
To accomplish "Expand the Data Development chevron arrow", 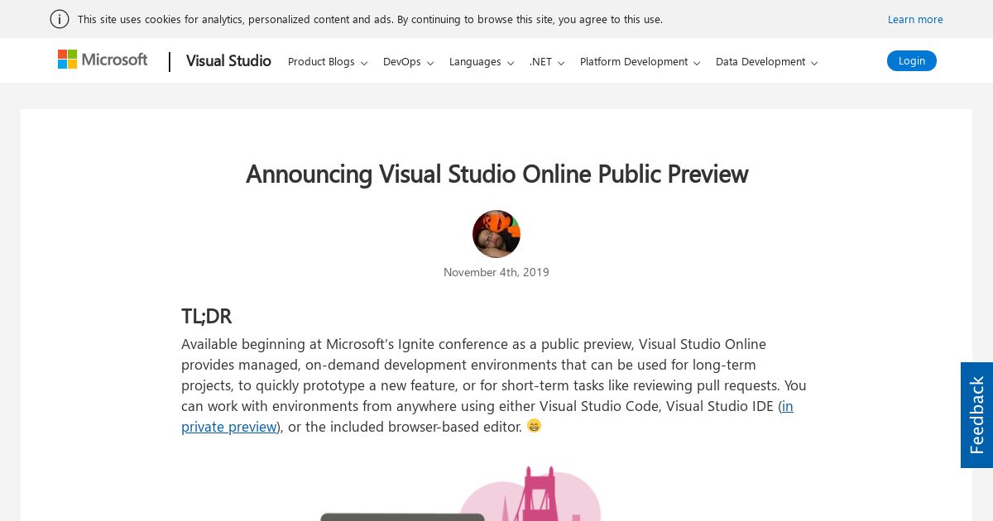I will point(814,63).
